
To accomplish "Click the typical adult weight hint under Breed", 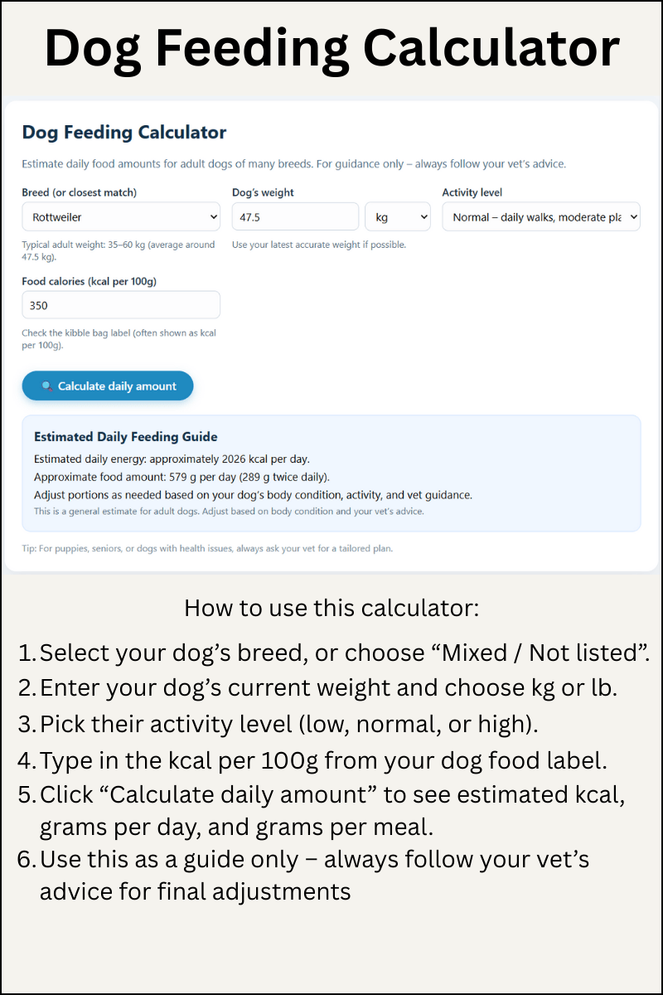I will (x=119, y=250).
